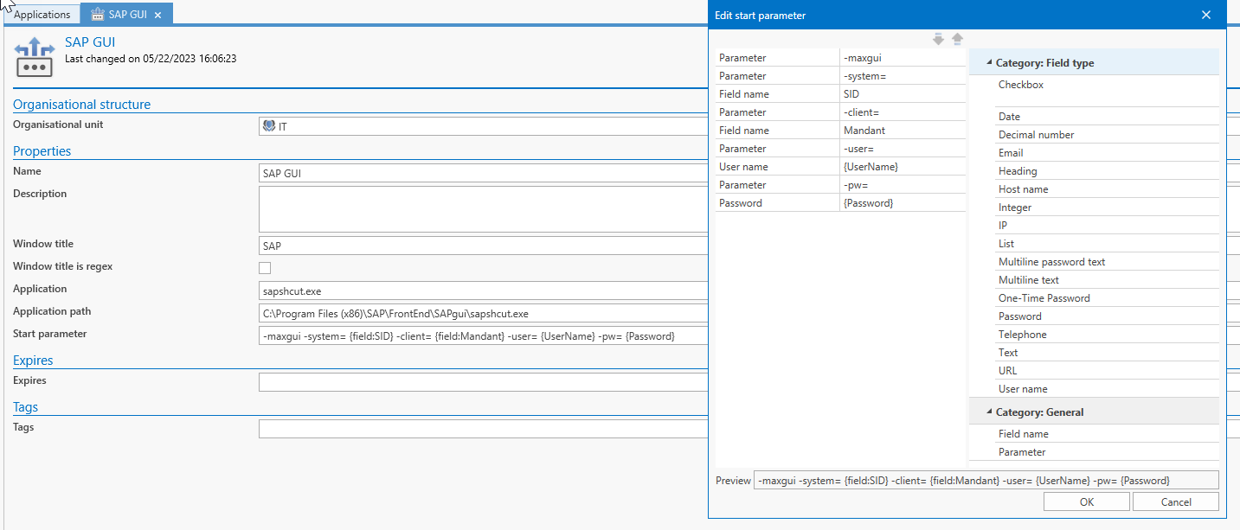
Task: Click the Application field with sapshcut.exe
Action: point(483,291)
